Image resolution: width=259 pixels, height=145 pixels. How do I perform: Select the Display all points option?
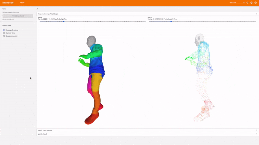coord(4,30)
